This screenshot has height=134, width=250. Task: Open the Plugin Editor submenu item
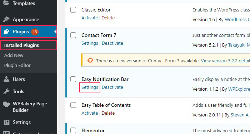tap(17, 66)
